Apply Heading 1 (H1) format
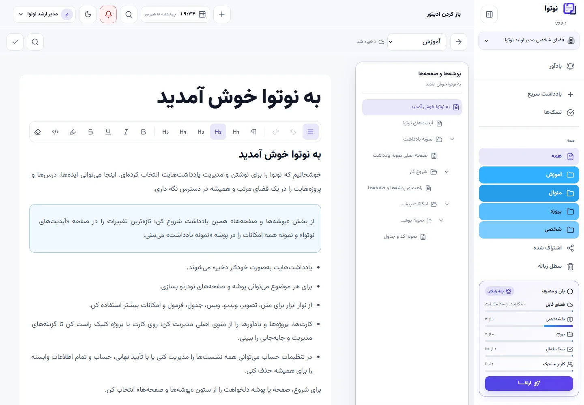 click(x=236, y=132)
